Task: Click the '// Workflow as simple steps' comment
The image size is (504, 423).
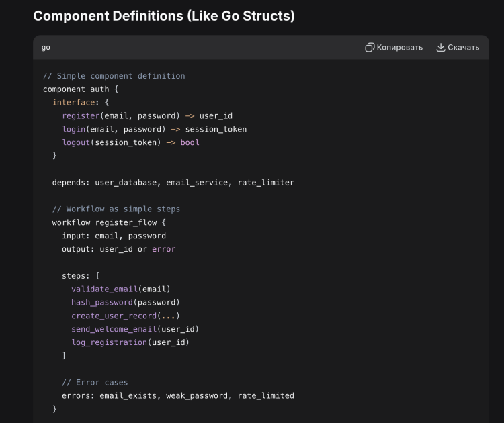Action: pos(116,209)
